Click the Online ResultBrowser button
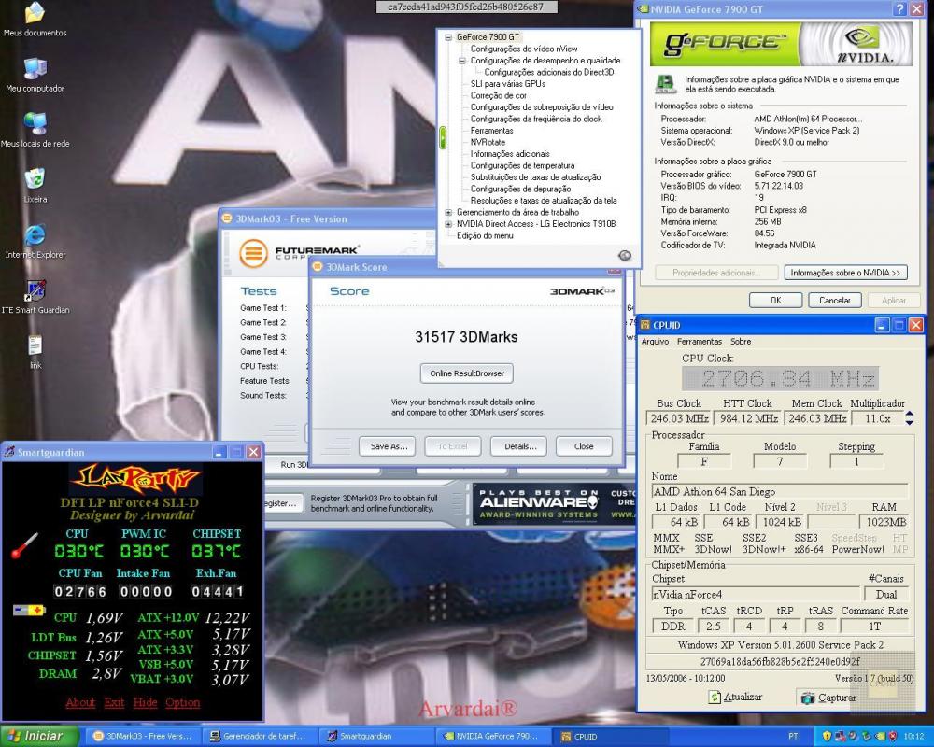The width and height of the screenshot is (934, 747). point(466,373)
